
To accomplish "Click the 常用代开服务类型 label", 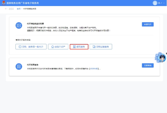I will [23, 40].
